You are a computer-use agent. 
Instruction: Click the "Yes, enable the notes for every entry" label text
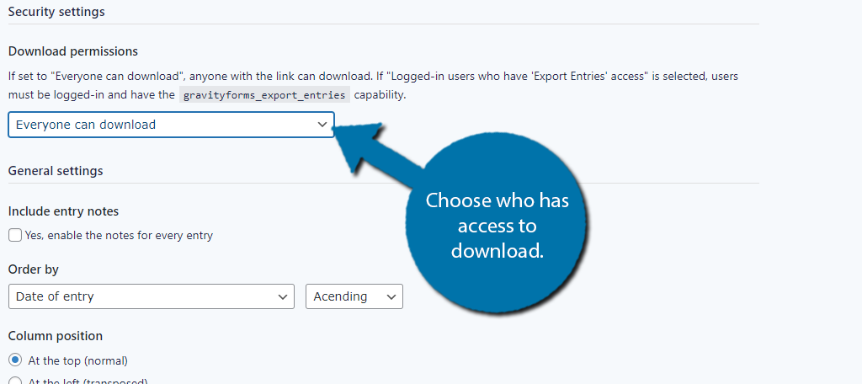(119, 236)
